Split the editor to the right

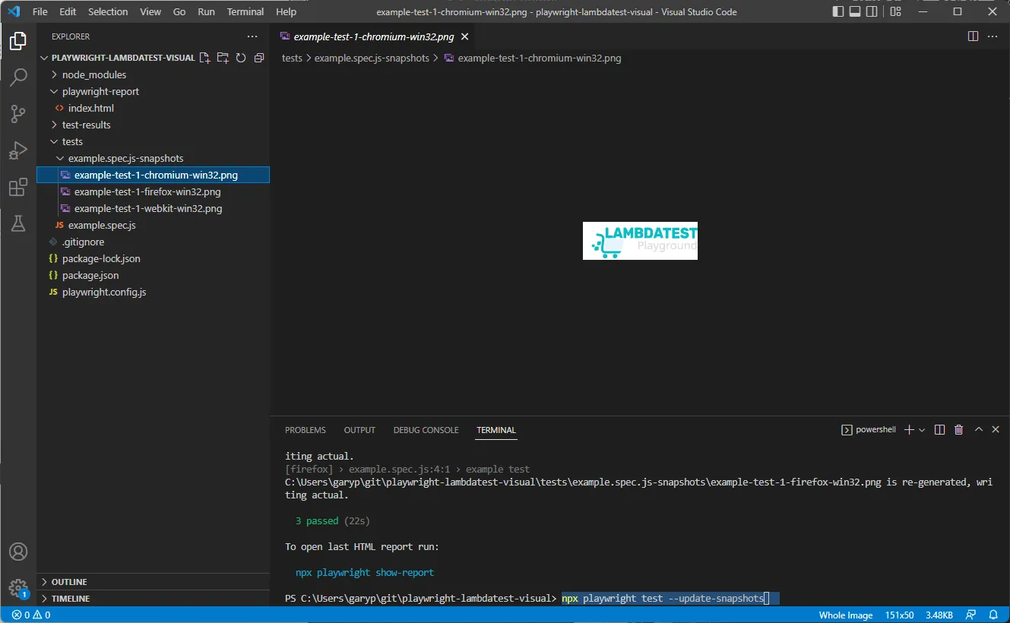point(973,36)
